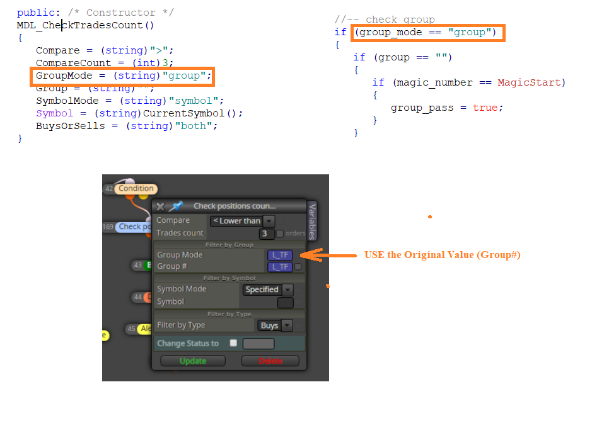Click the Trades count field showing 3
The image size is (592, 421).
coord(267,233)
